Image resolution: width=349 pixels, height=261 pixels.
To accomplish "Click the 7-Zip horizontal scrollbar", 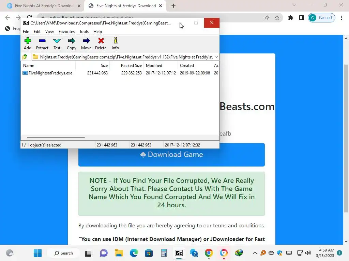I will click(56, 137).
